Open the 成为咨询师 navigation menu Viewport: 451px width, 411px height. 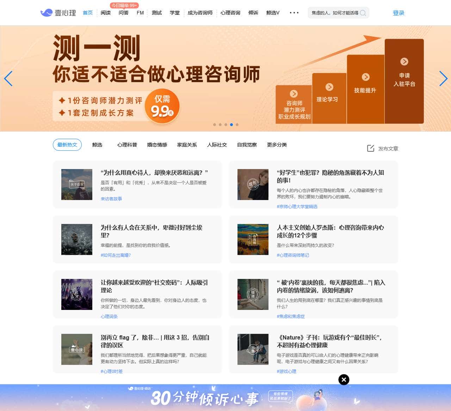tap(200, 13)
